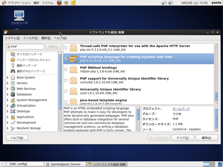Click package icon for uuid-php entry

click(x=73, y=80)
